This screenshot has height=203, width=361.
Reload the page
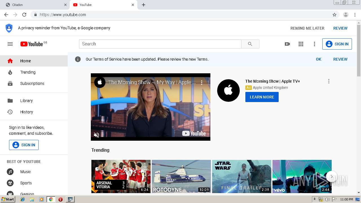[24, 15]
